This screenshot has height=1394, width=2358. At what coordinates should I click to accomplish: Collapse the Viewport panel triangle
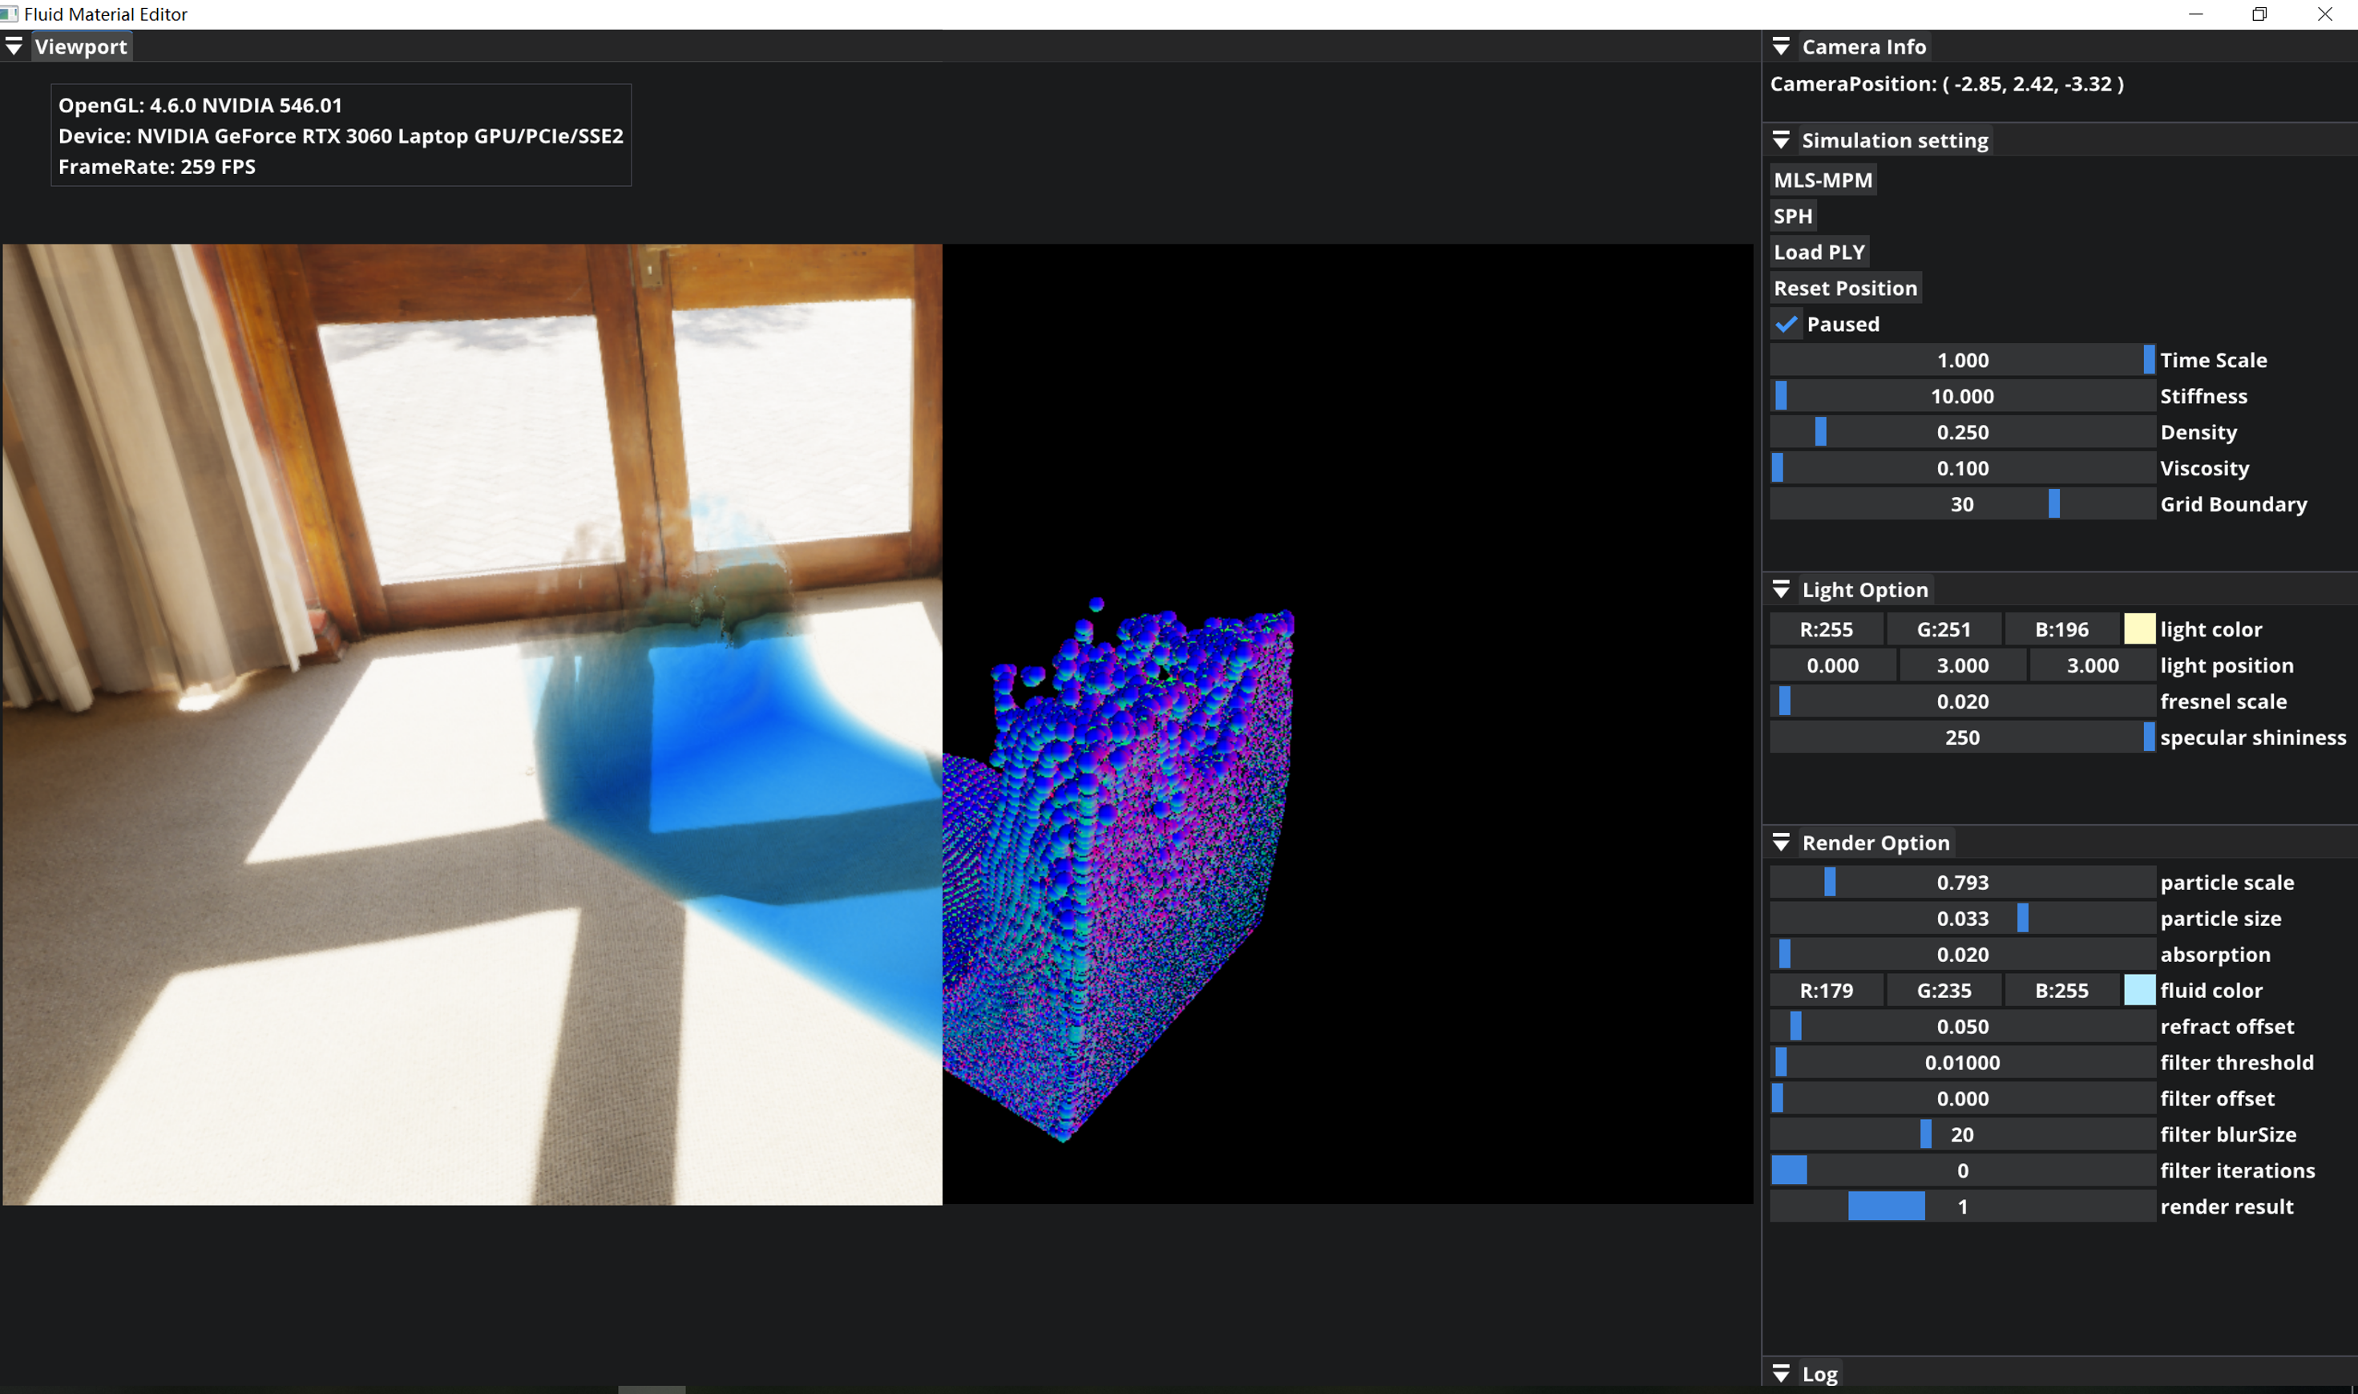13,46
